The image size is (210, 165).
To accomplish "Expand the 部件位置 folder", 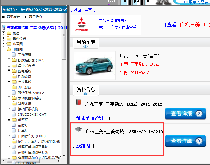I will pyautogui.click(x=4, y=38).
